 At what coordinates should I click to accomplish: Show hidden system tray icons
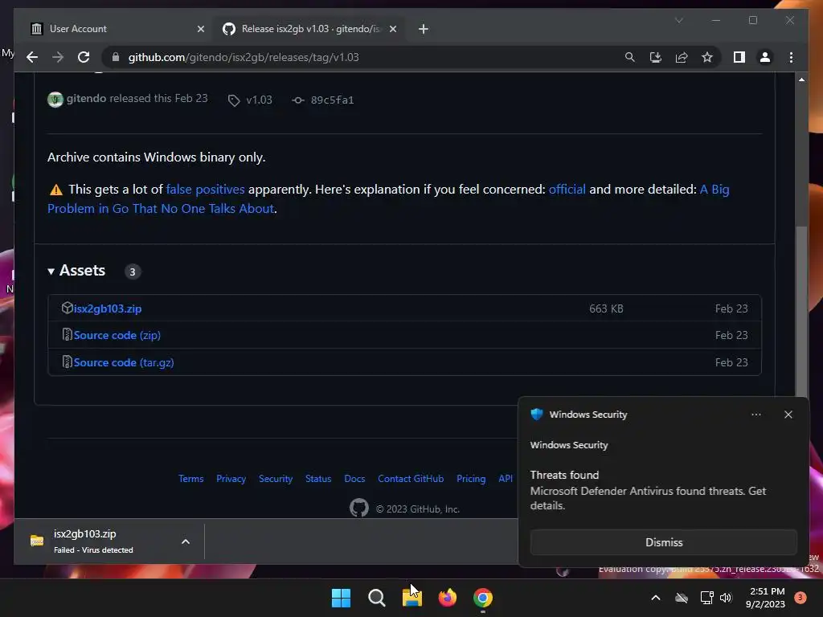(656, 598)
